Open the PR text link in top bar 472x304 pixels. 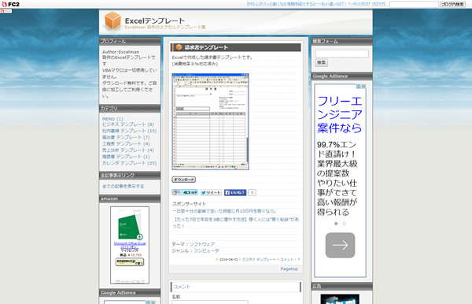click(315, 4)
